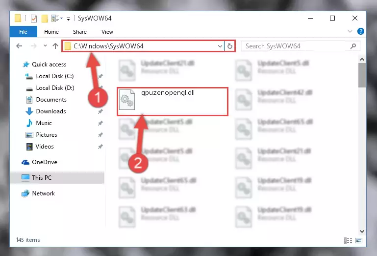Click the pin icon beside Local Disk (C:)
Screen dimensions: 377x256
click(101, 76)
